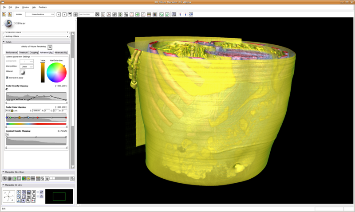Viewport: 355px width, 212px height.
Task: Open the Interpolation Linear dropdown
Action: [27, 66]
